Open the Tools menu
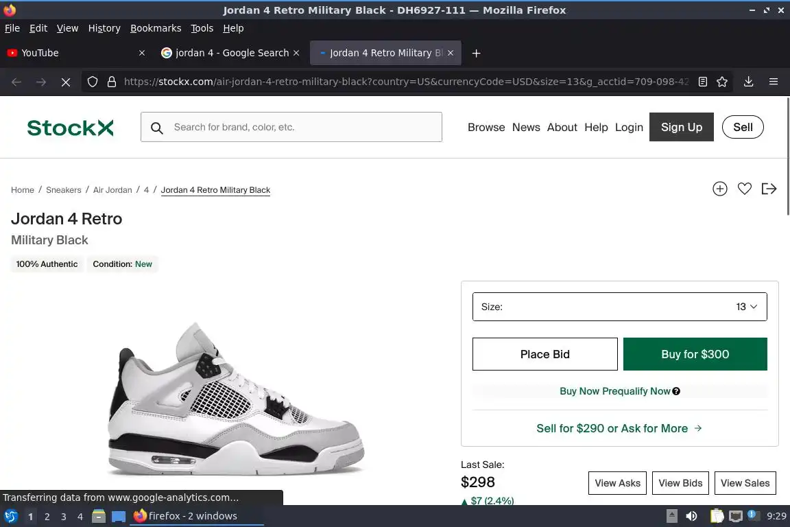790x527 pixels. tap(202, 28)
